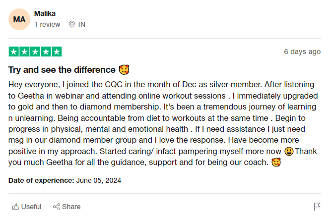Click the IN country code text
The height and width of the screenshot is (218, 331).
82,24
